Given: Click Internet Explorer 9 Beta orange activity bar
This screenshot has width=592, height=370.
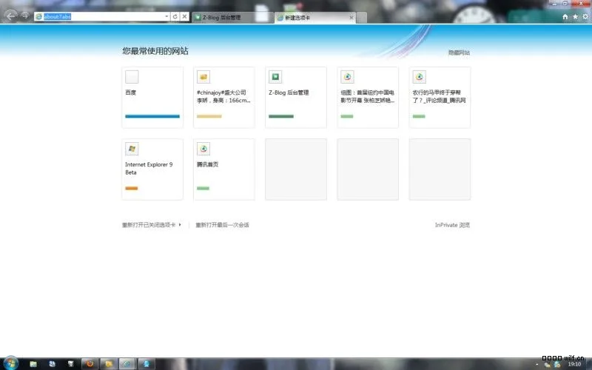Looking at the screenshot, I should pyautogui.click(x=132, y=188).
